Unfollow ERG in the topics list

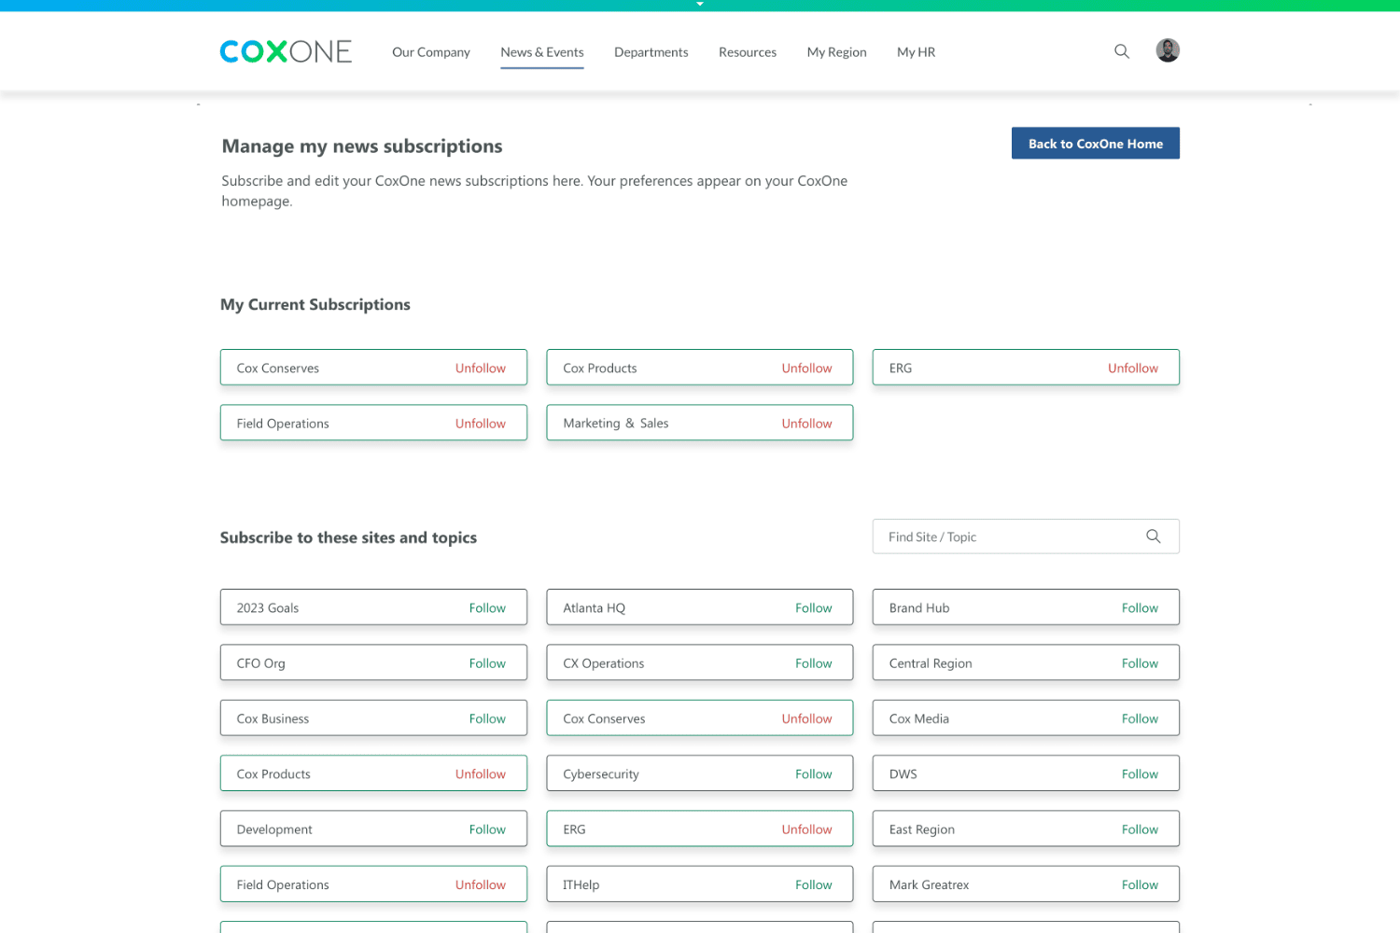[x=807, y=829]
